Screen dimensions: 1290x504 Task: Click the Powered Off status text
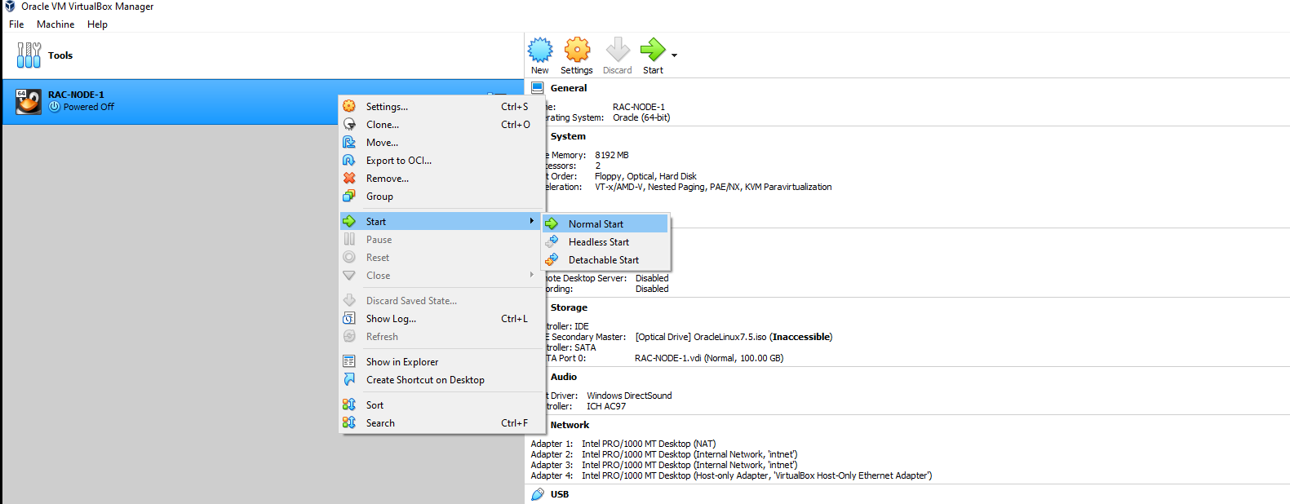(89, 107)
